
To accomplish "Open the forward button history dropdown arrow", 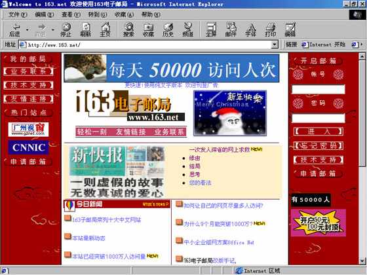I will [x=53, y=30].
